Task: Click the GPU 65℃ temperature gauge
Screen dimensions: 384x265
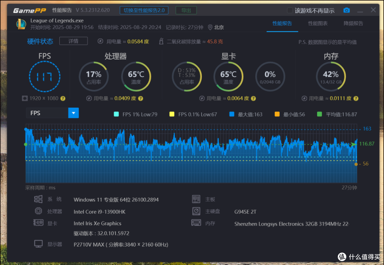Action: [229, 77]
